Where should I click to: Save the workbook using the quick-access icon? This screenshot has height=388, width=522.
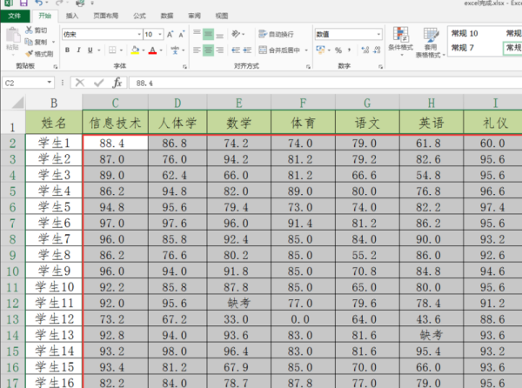point(23,4)
